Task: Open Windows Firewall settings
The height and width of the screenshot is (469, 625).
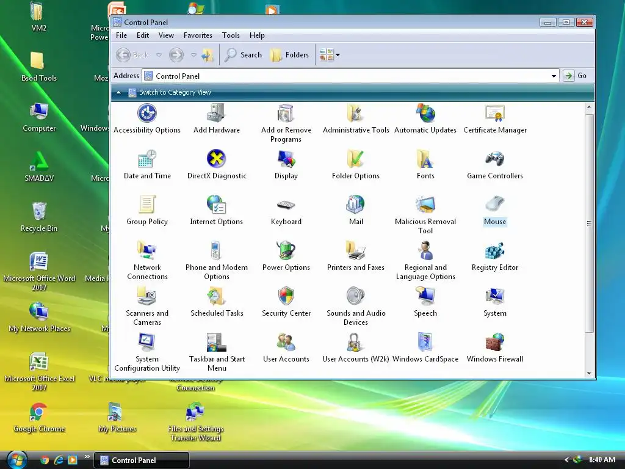Action: click(494, 348)
